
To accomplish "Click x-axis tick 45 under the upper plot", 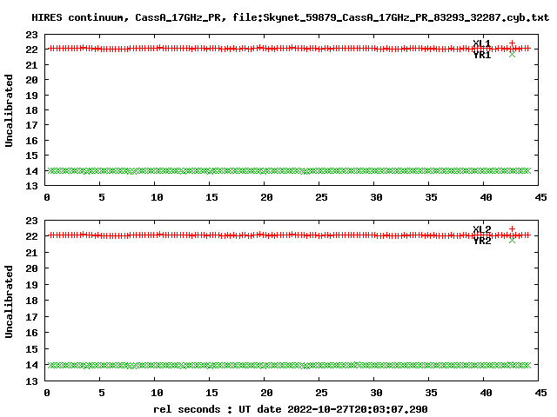I will (x=540, y=197).
